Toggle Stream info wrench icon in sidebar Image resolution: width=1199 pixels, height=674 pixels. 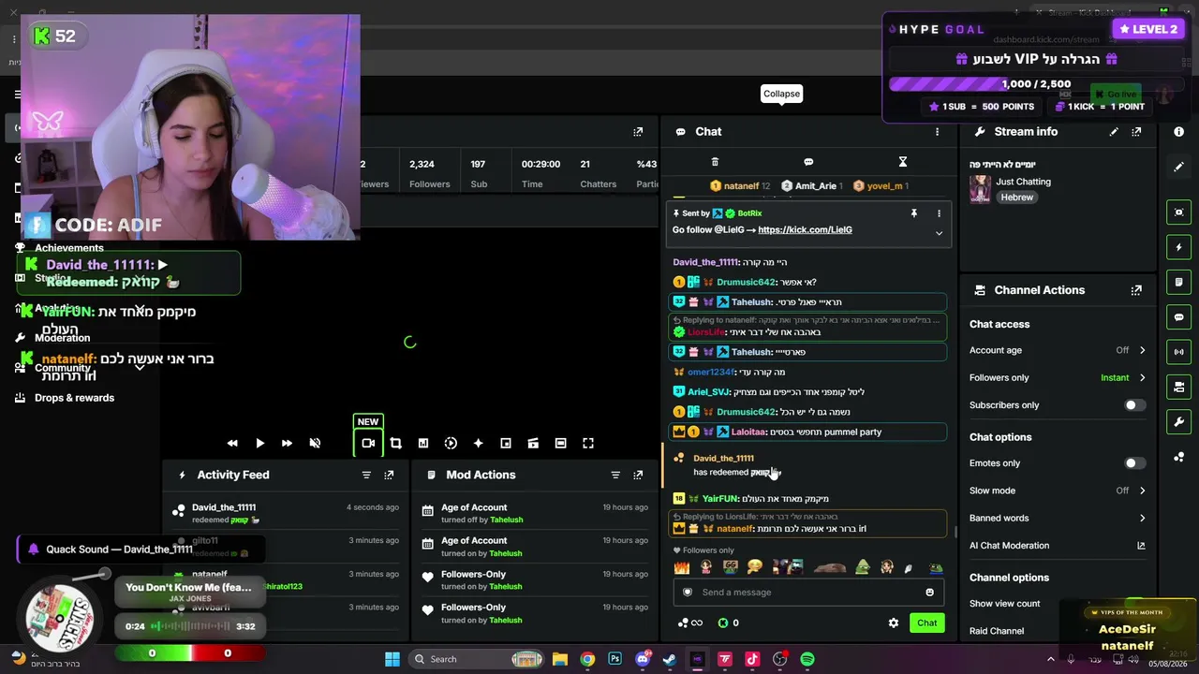(x=1178, y=422)
